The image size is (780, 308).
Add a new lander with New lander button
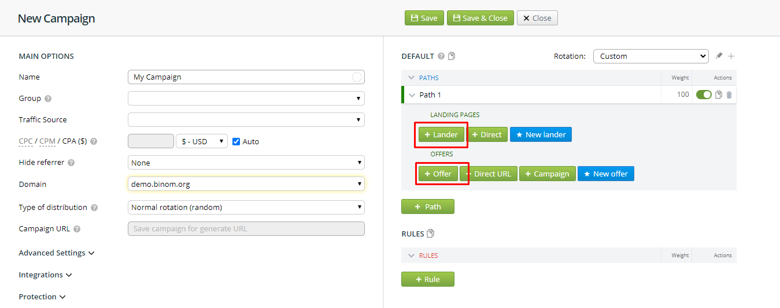[541, 134]
